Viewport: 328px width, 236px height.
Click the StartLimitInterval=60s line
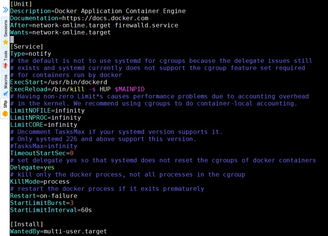click(51, 210)
